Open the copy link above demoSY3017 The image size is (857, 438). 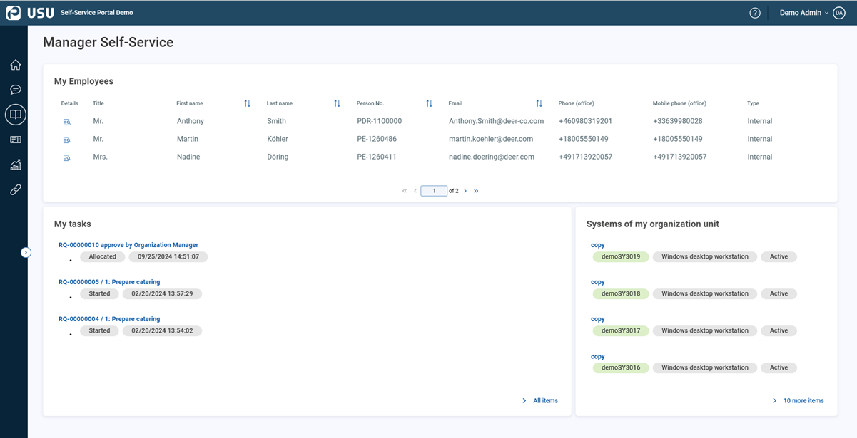(x=598, y=319)
